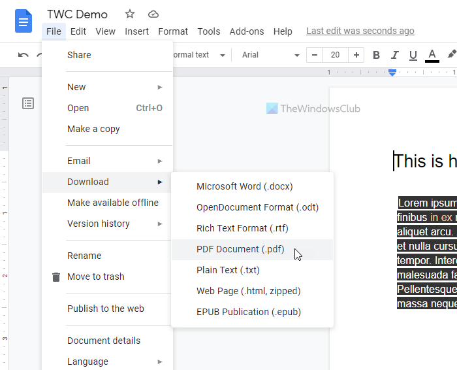
Task: Star the TWC Demo document
Action: (130, 14)
